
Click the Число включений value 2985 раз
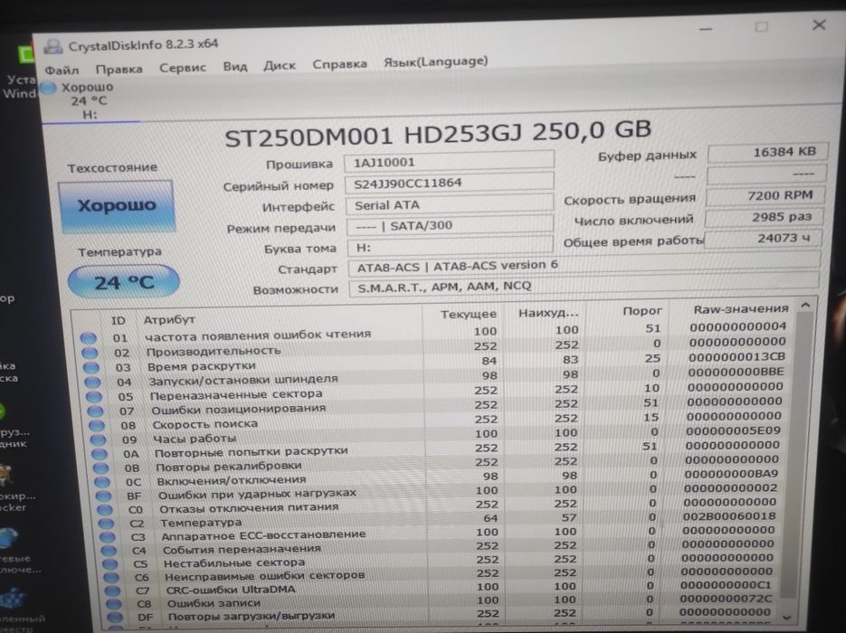coord(764,217)
